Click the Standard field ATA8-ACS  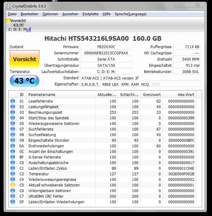point(140,78)
